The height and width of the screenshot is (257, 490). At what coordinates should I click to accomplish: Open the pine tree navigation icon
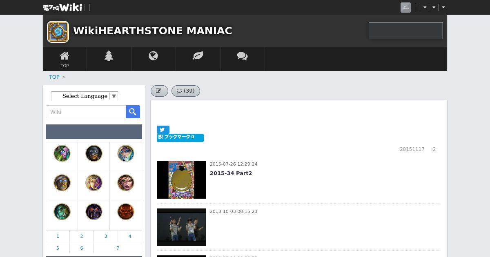click(109, 56)
